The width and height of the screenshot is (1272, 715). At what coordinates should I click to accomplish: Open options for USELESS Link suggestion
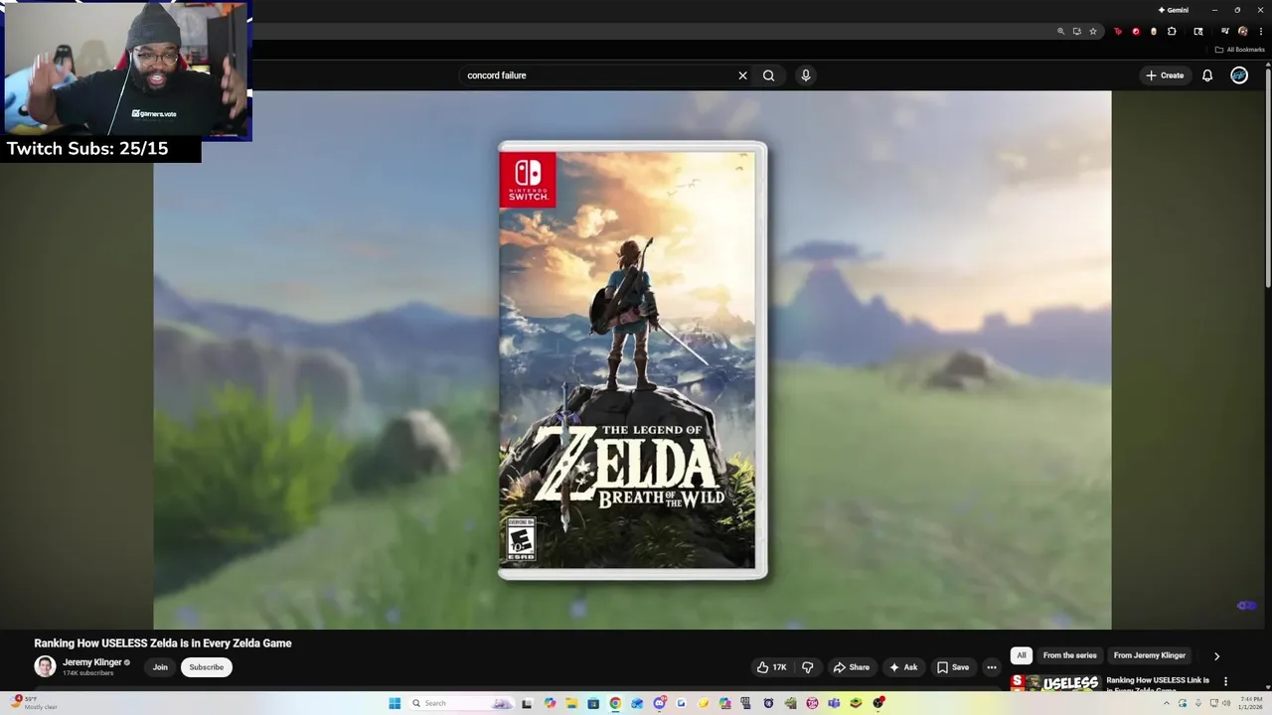tap(1225, 681)
